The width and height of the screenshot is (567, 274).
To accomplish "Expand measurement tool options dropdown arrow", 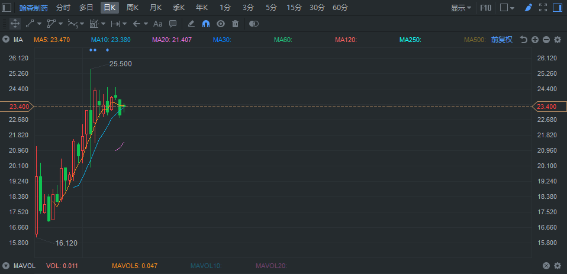I will 104,24.
